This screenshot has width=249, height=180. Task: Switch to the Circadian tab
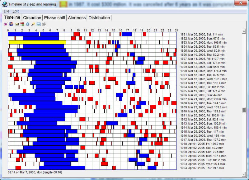31,18
